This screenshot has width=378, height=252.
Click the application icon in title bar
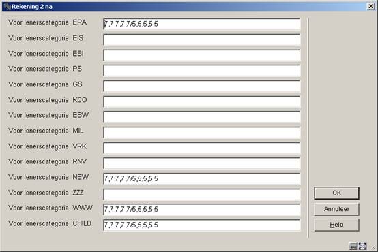(8, 7)
